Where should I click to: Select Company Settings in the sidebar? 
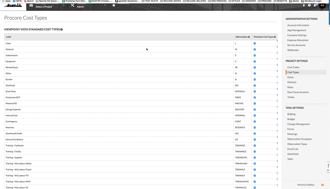(297, 35)
